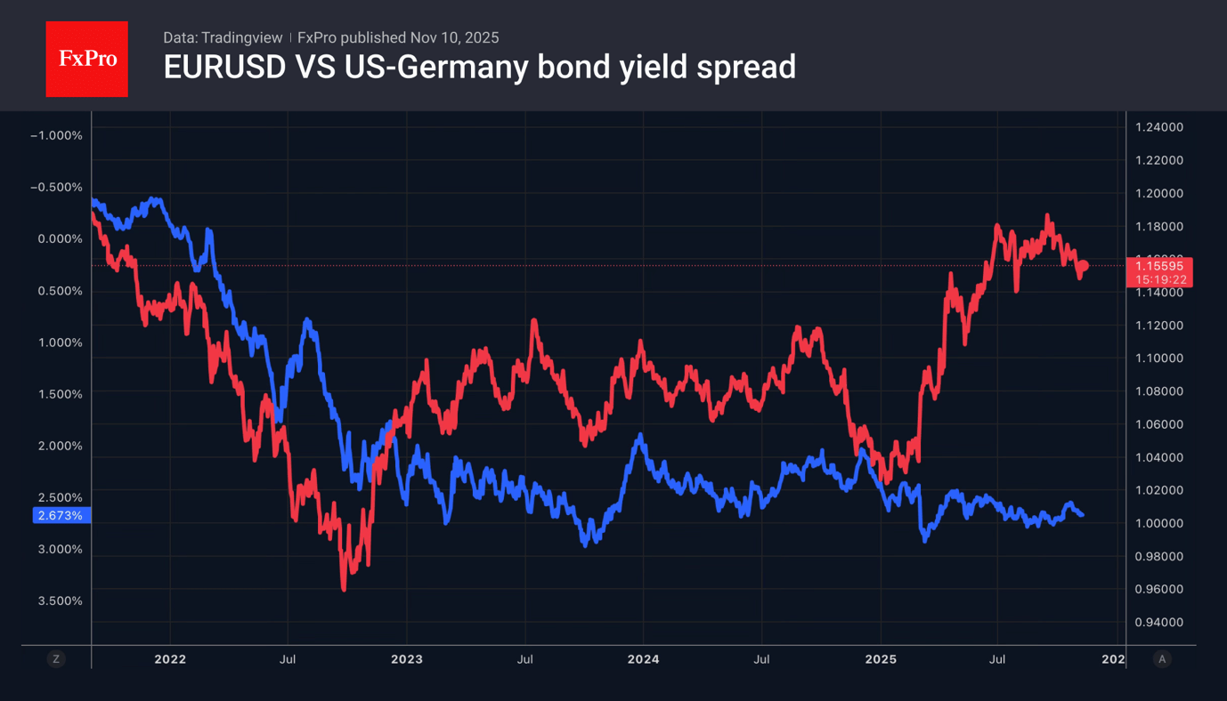Image resolution: width=1227 pixels, height=701 pixels.
Task: Click the 1.00000 level on right price scale
Action: [1158, 523]
